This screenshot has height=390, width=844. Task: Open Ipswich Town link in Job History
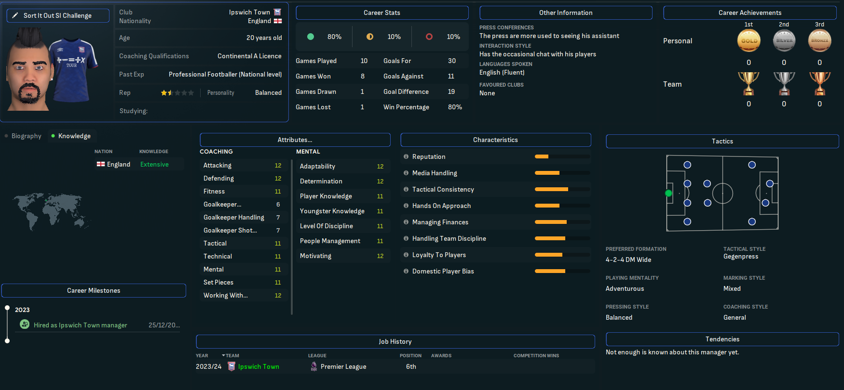point(259,366)
